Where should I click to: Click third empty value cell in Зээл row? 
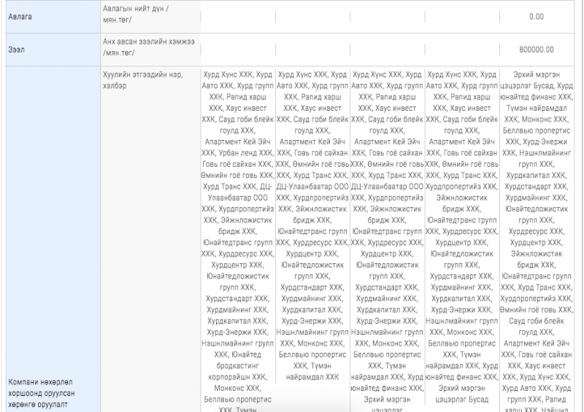[388, 50]
